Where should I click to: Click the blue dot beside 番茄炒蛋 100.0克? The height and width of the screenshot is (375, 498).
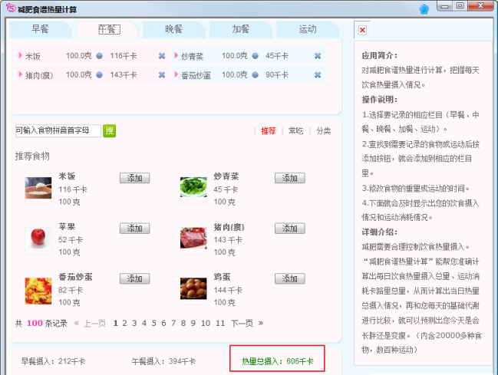click(x=255, y=75)
